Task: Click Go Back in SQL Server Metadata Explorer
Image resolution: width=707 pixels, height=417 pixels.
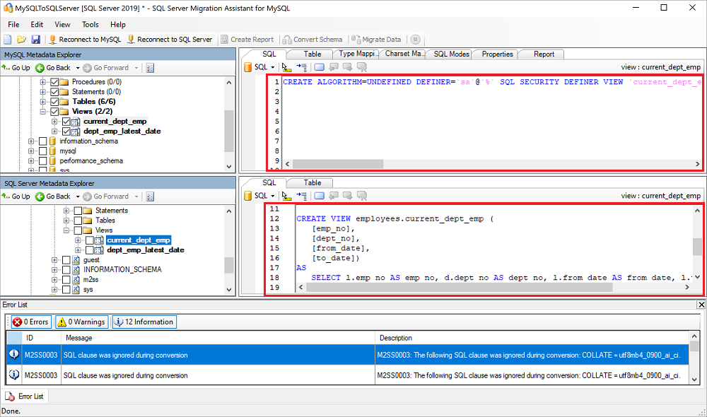Action: coord(53,196)
